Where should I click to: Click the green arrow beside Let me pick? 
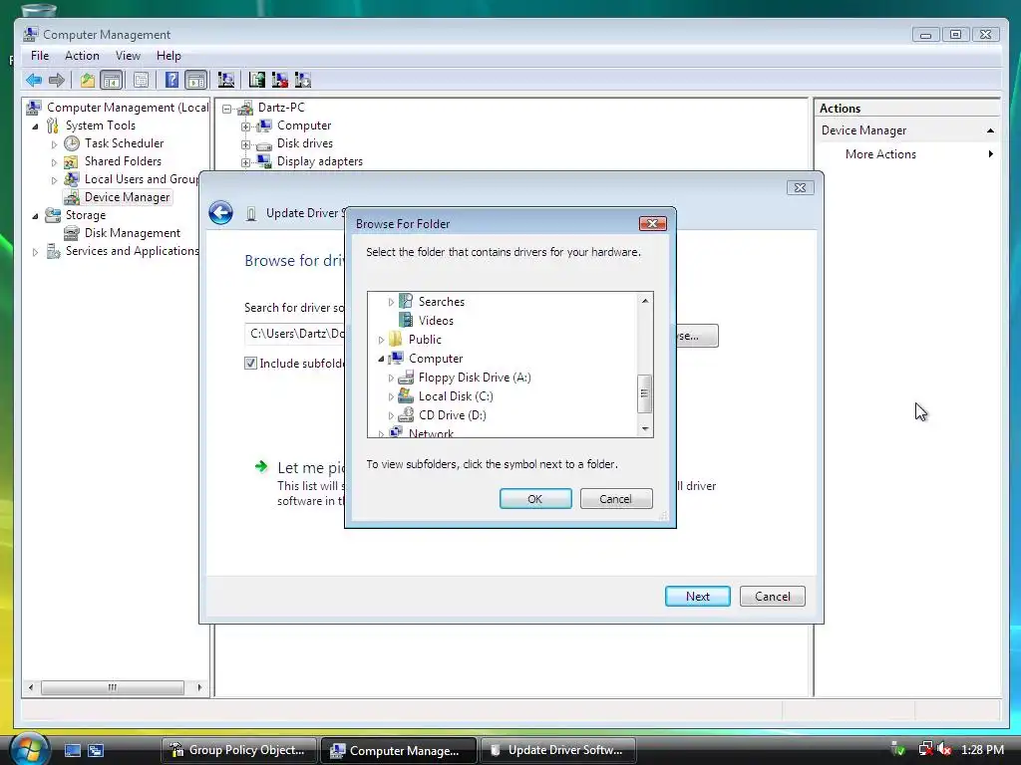(x=261, y=466)
